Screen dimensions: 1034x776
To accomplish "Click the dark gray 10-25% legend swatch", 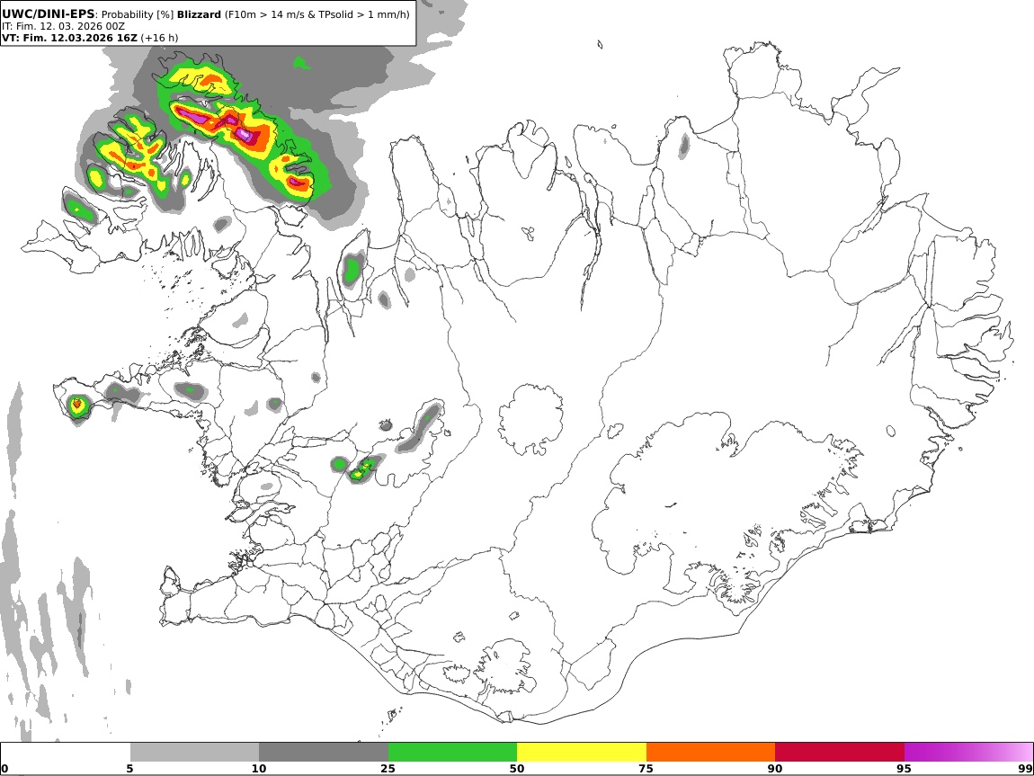I will pos(324,753).
